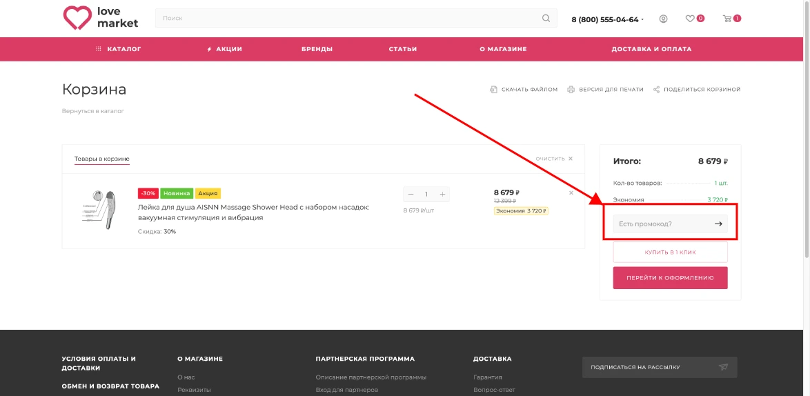Click the Купить в 1 клик button

point(670,253)
